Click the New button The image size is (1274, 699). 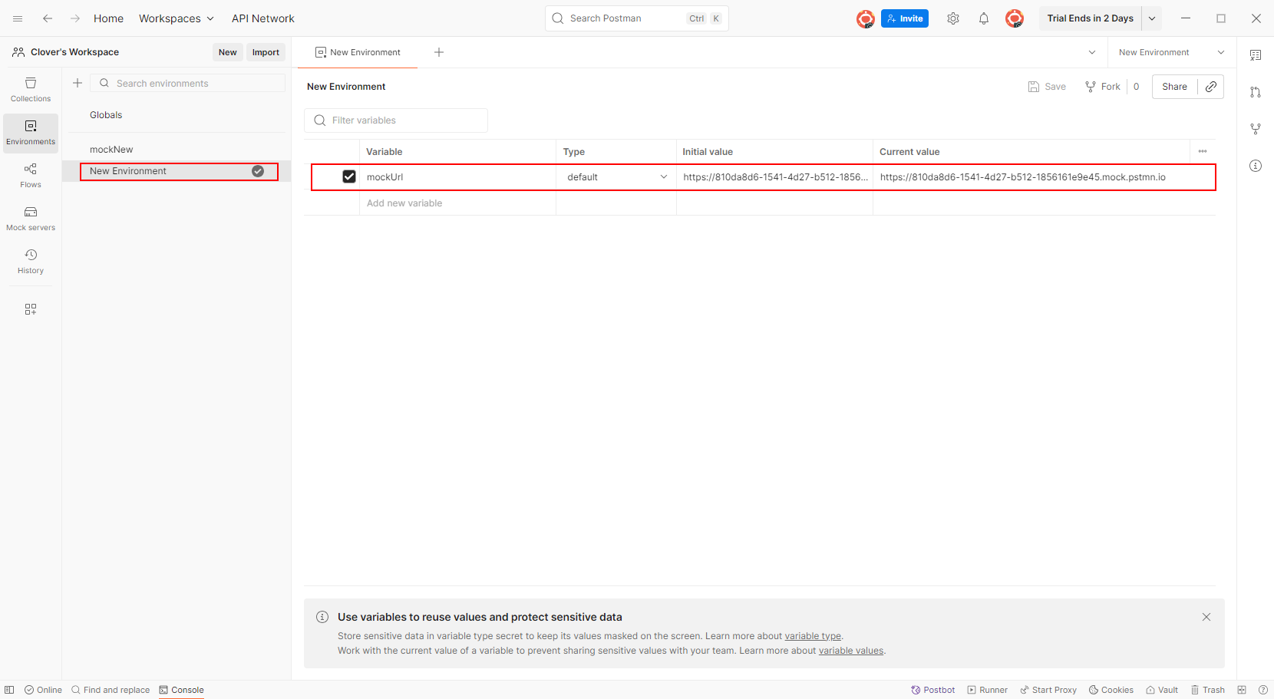click(228, 52)
